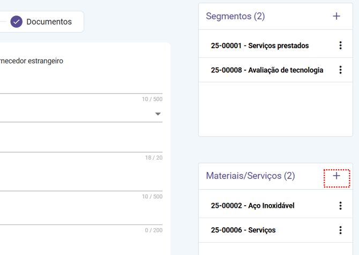
Task: Select 25-00008 Avaliação de tecnologia segment
Action: point(267,70)
